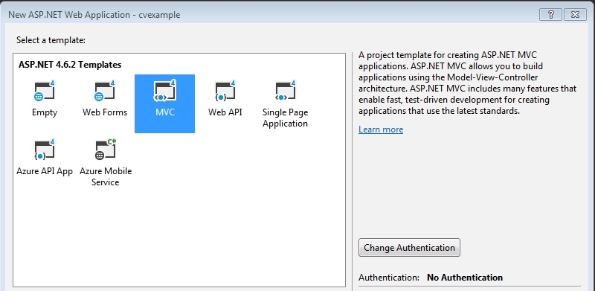Click the 'Select a template:' label

coord(51,40)
